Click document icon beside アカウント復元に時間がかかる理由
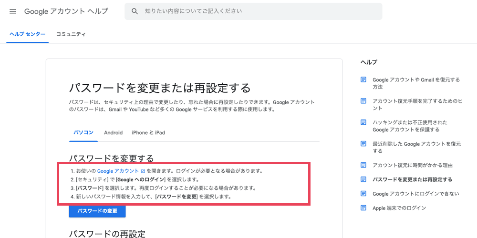The image size is (477, 238). pos(363,165)
